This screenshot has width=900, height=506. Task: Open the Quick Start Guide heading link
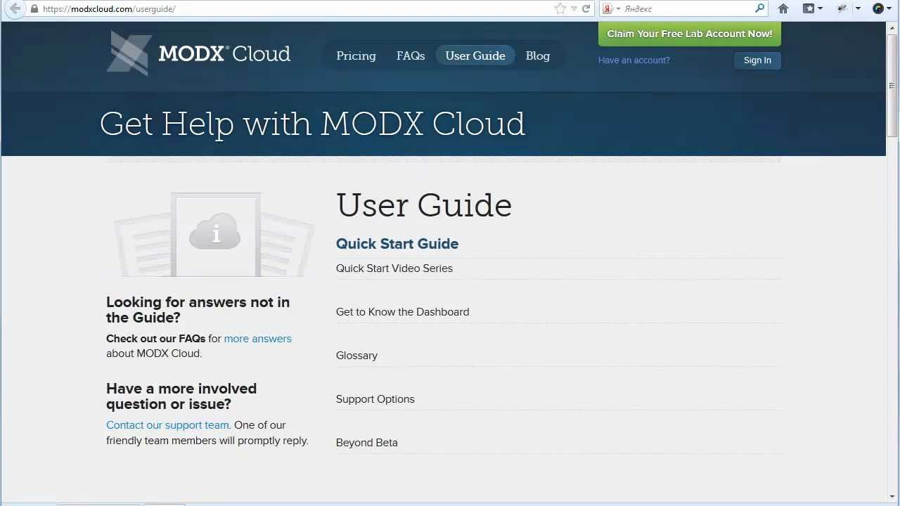click(x=397, y=244)
